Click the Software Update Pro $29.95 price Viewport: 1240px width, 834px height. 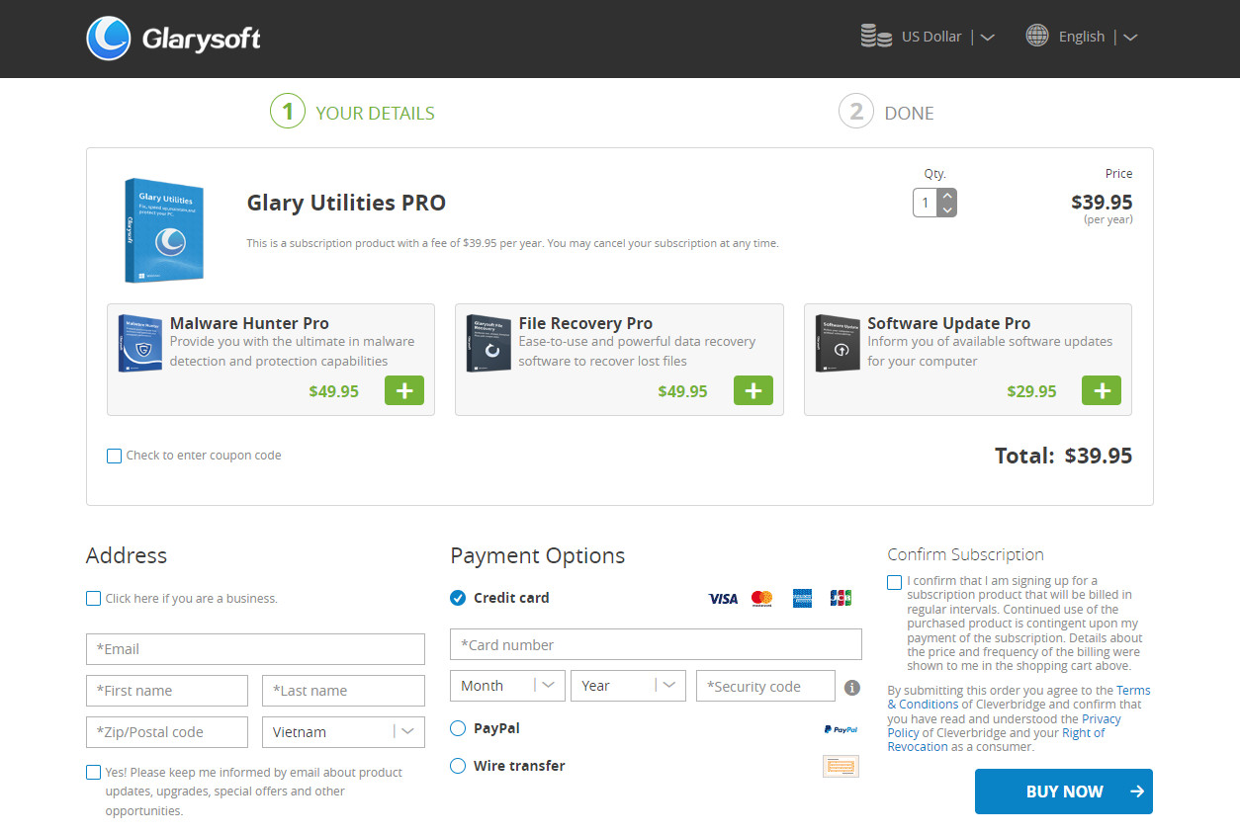[x=1031, y=391]
